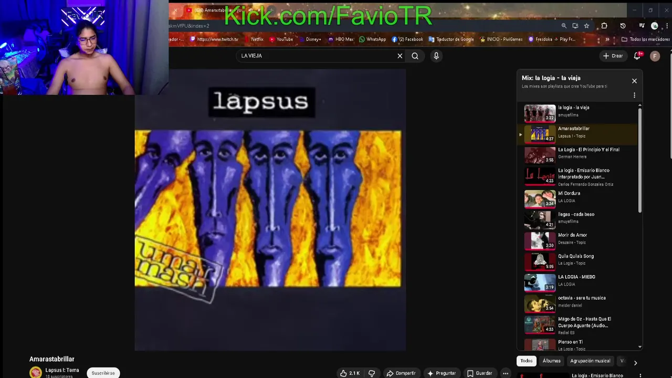The image size is (672, 378).
Task: Open the browser extensions puzzle icon
Action: 604,26
